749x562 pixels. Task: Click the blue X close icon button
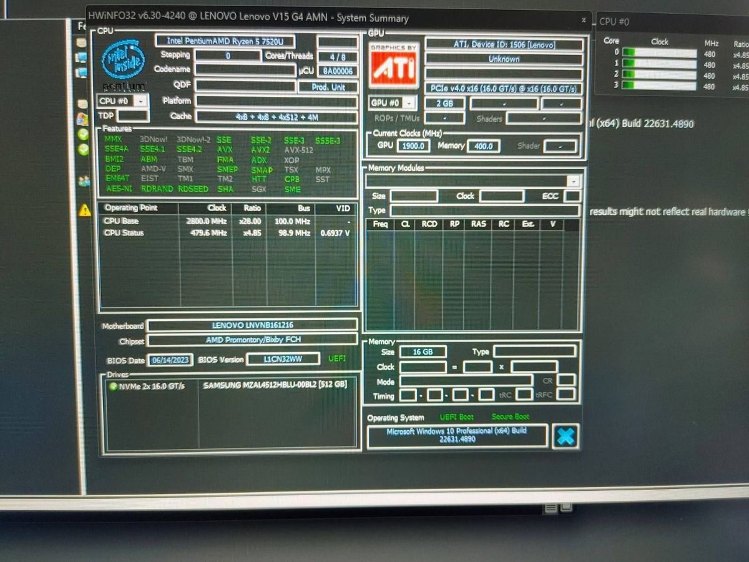point(565,436)
